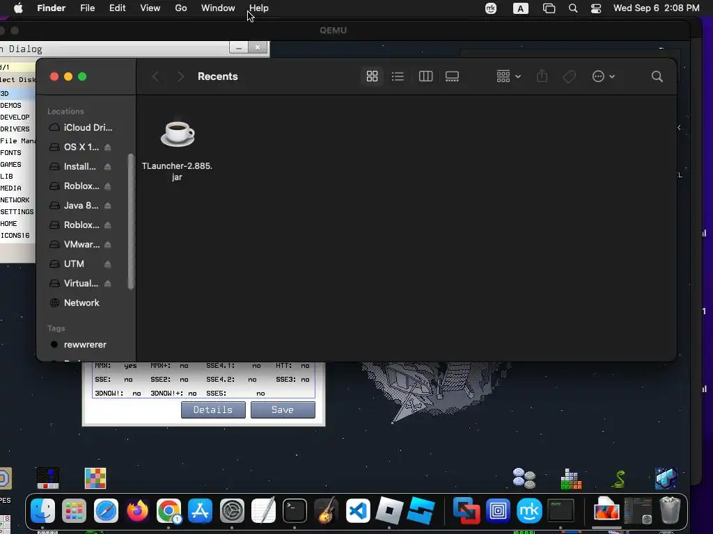Click the Save button in QEMU
713x534 pixels.
pyautogui.click(x=283, y=410)
